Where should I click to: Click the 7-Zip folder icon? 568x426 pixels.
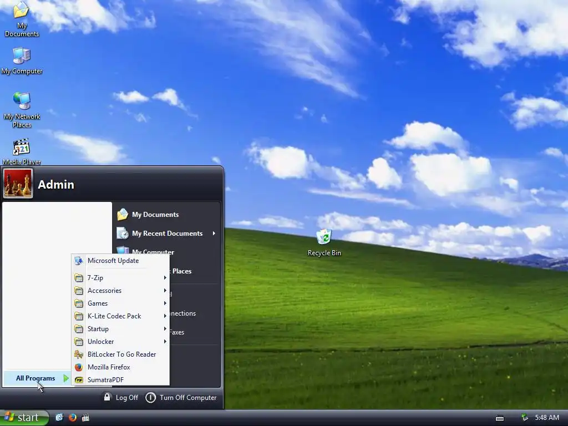pyautogui.click(x=79, y=278)
